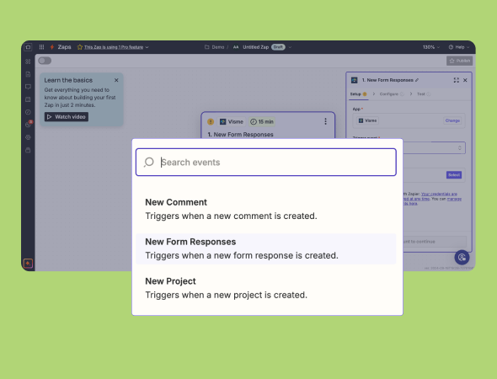Image resolution: width=497 pixels, height=379 pixels.
Task: Click the Trigger event dropdown arrows
Action: click(460, 148)
